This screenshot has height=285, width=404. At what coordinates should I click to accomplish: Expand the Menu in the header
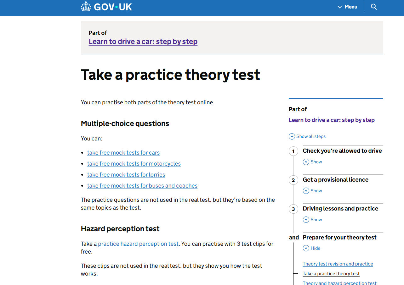347,7
